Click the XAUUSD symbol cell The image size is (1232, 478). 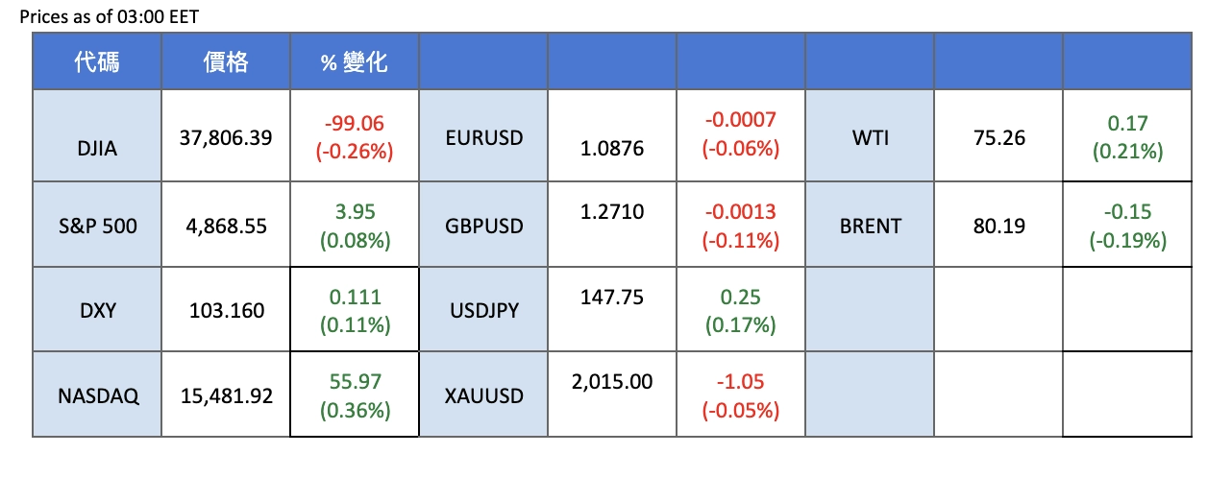[484, 395]
